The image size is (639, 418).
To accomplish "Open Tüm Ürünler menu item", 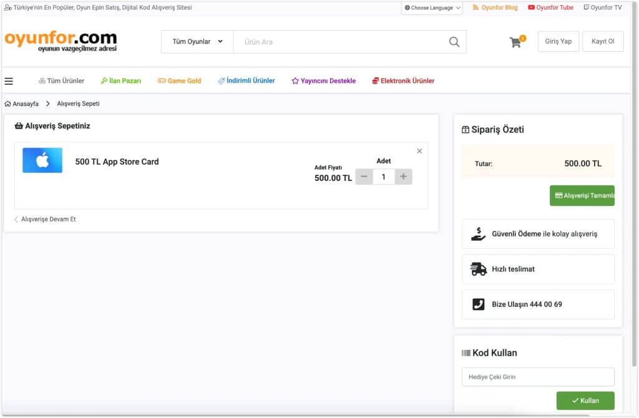I will (x=61, y=80).
